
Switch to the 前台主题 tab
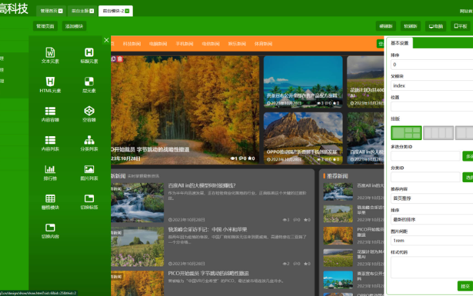click(79, 11)
